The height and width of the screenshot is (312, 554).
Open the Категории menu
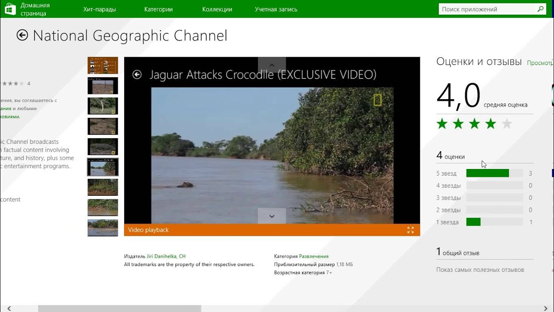158,9
